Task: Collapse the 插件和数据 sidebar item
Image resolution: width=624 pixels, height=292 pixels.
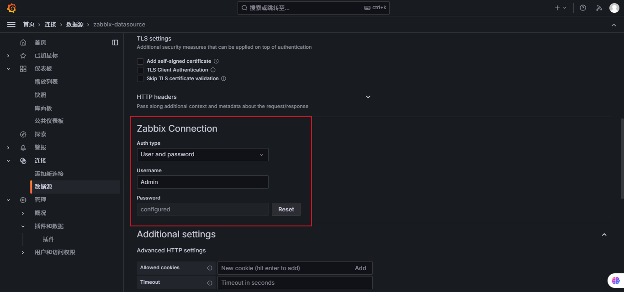Action: [x=23, y=226]
